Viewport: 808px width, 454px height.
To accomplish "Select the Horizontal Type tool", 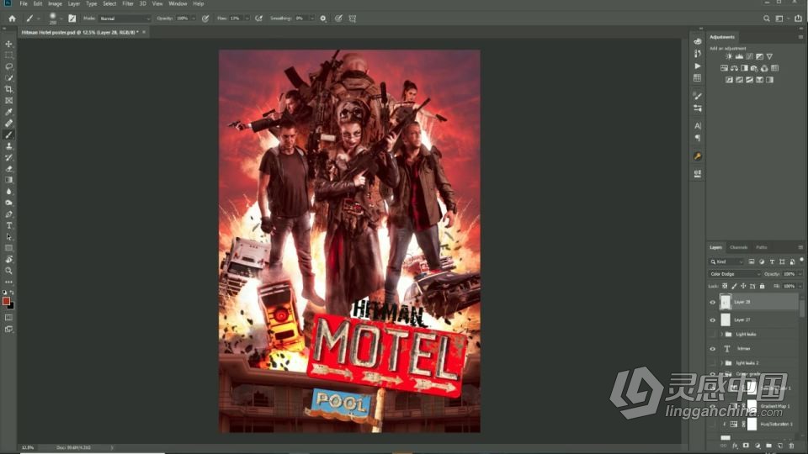I will pyautogui.click(x=8, y=225).
